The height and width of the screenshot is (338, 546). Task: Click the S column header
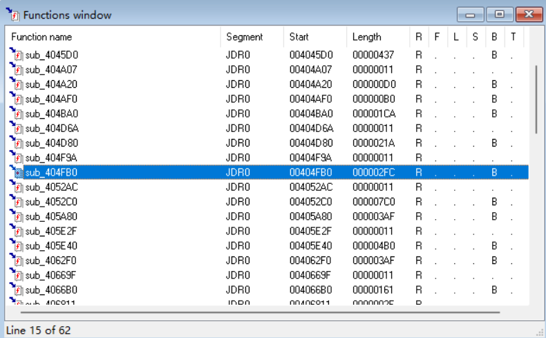click(475, 37)
